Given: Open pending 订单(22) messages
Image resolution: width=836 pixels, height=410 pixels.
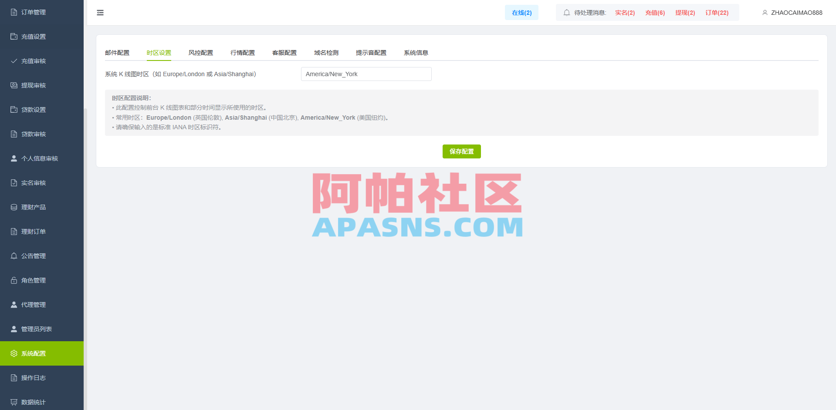Looking at the screenshot, I should [x=717, y=13].
